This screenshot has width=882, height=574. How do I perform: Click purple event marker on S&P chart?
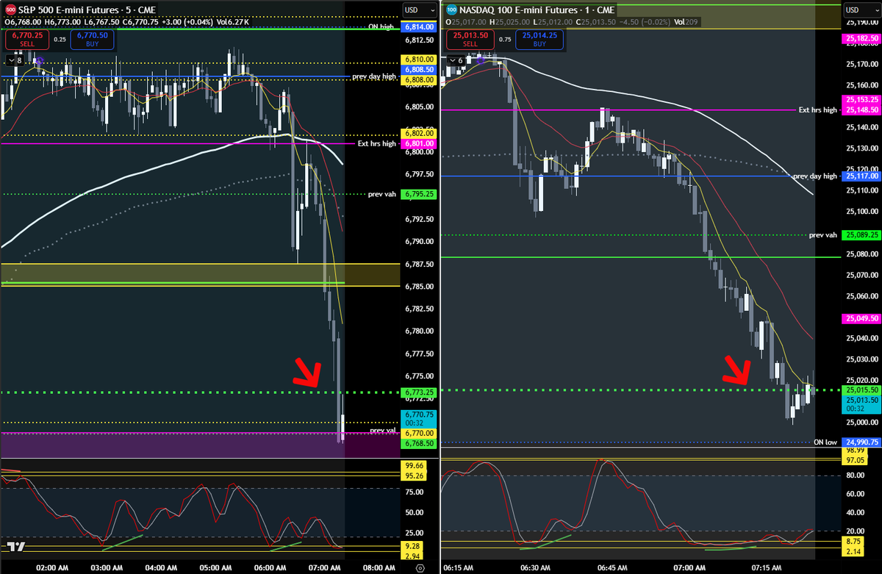[x=39, y=61]
